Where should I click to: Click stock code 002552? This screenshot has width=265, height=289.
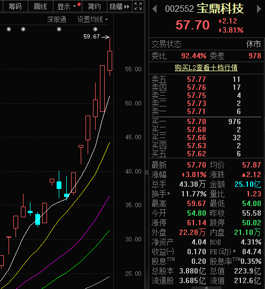pos(180,9)
